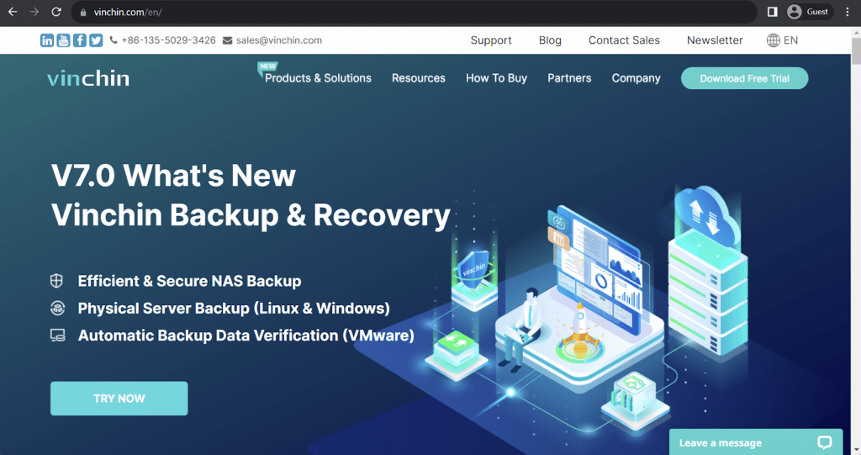Click the shield icon beside NAS Backup
The height and width of the screenshot is (455, 861).
pos(56,281)
